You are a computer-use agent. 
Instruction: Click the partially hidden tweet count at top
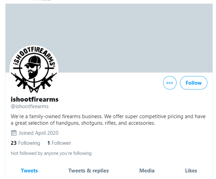(x=41, y=0)
